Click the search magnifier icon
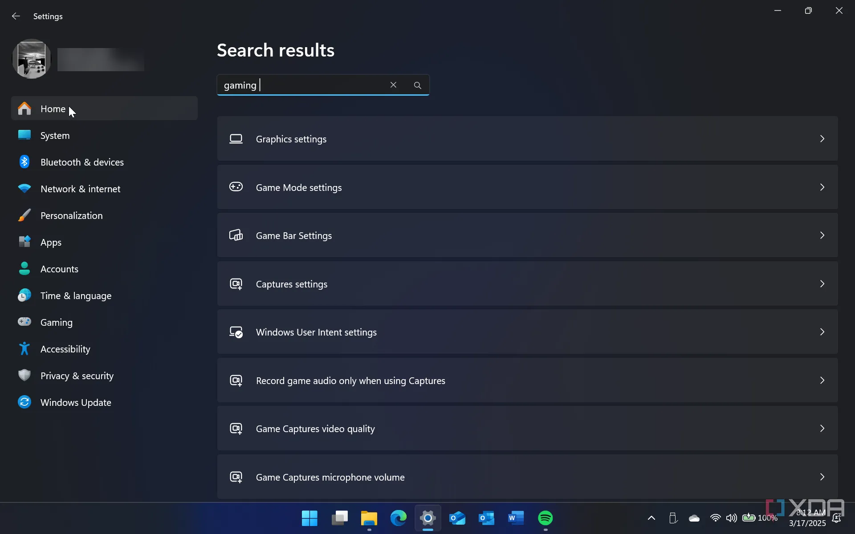The image size is (855, 534). (417, 85)
